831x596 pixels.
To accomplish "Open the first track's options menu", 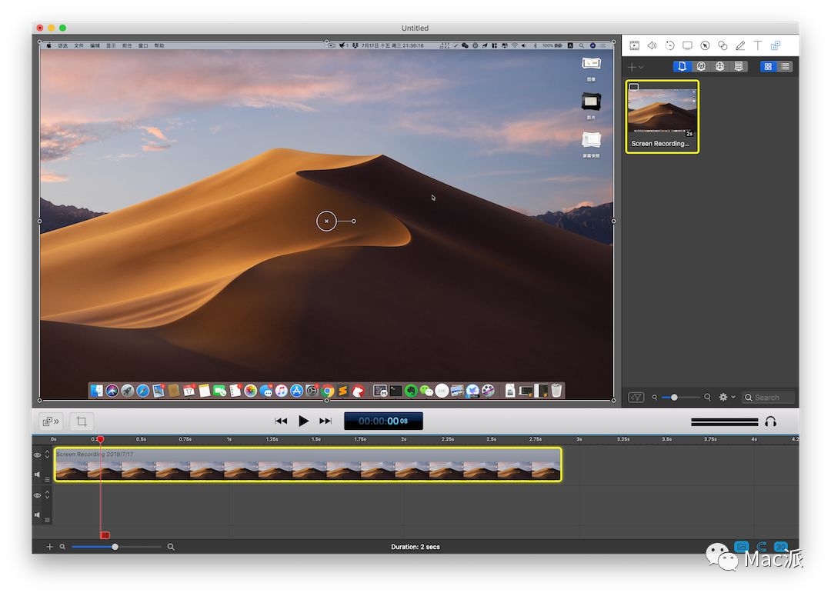I will pyautogui.click(x=47, y=479).
